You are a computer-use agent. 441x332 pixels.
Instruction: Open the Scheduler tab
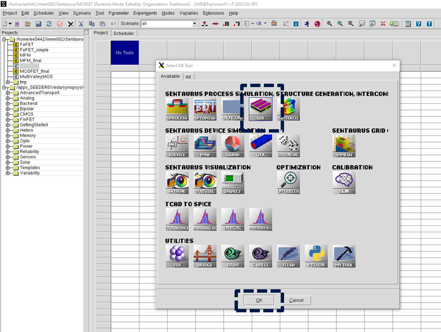pos(123,33)
